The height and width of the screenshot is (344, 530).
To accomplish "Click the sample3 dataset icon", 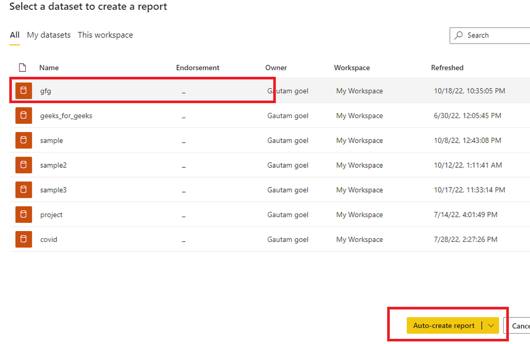I will click(24, 190).
